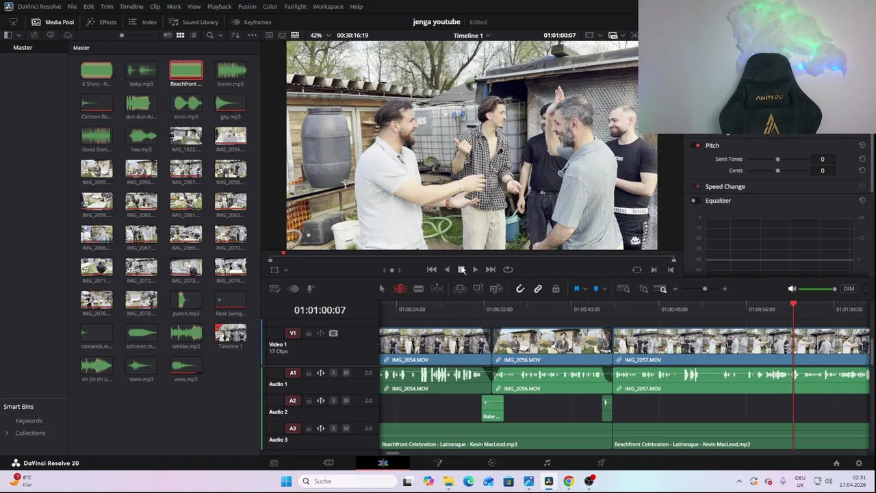Switch to the Fairlight page
Screen dimensions: 876x493
coord(547,463)
